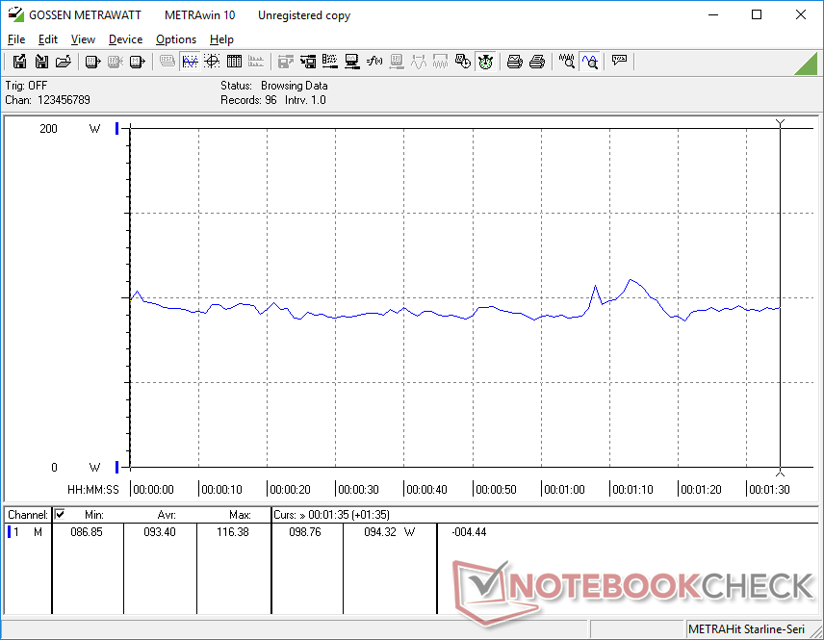
Task: Click the greyed multi-wave measure icon
Action: coord(440,62)
